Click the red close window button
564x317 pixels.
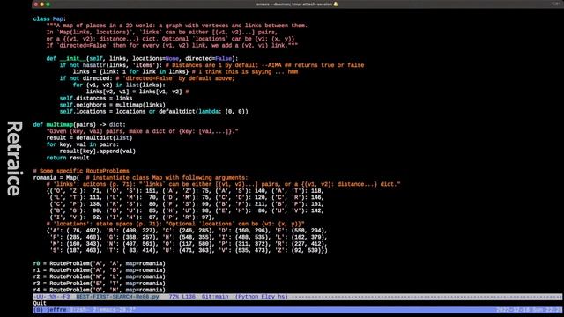(35, 4)
